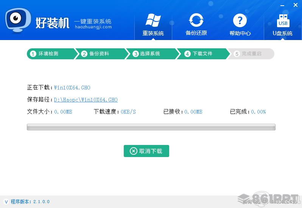Open the 重装系统 Windows flag icon
302x208 pixels.
point(153,20)
